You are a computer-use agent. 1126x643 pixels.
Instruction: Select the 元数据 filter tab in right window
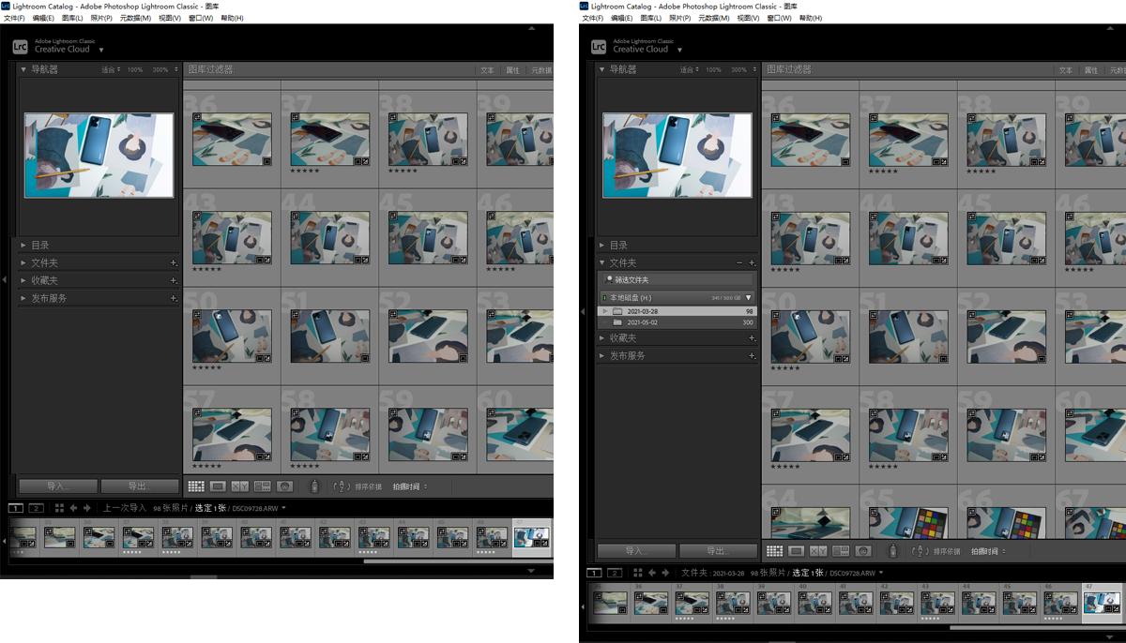pos(1118,70)
